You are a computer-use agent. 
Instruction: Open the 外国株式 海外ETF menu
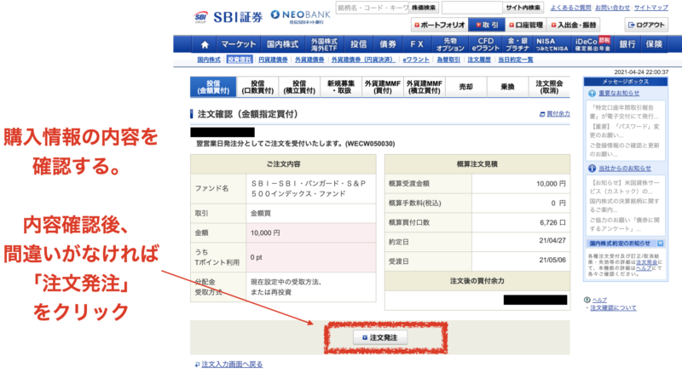tap(324, 44)
